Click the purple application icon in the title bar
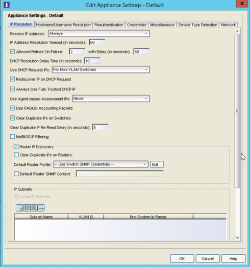The height and width of the screenshot is (267, 250). tap(7, 5)
